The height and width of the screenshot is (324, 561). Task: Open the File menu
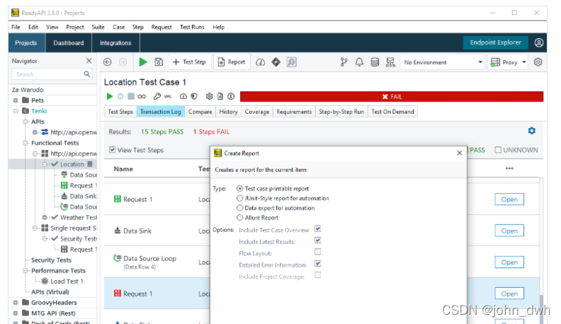[16, 27]
